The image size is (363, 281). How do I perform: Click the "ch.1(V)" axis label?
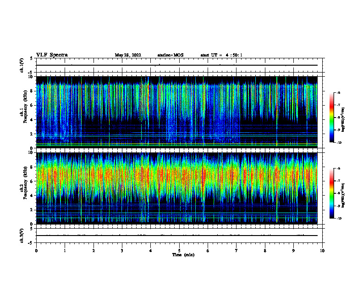[x=22, y=65]
